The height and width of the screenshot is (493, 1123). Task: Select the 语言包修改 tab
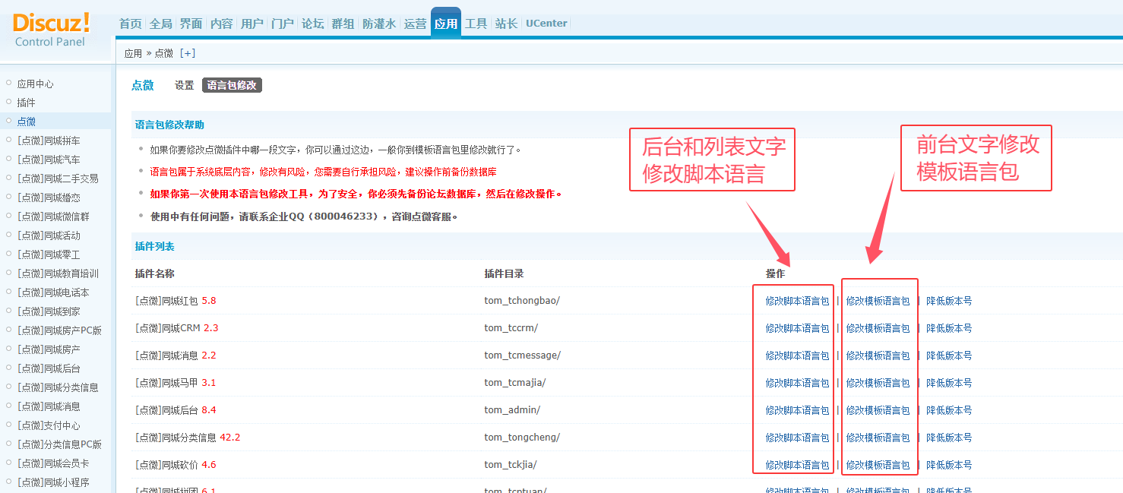pos(232,86)
